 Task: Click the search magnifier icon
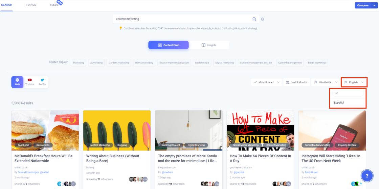(254, 19)
